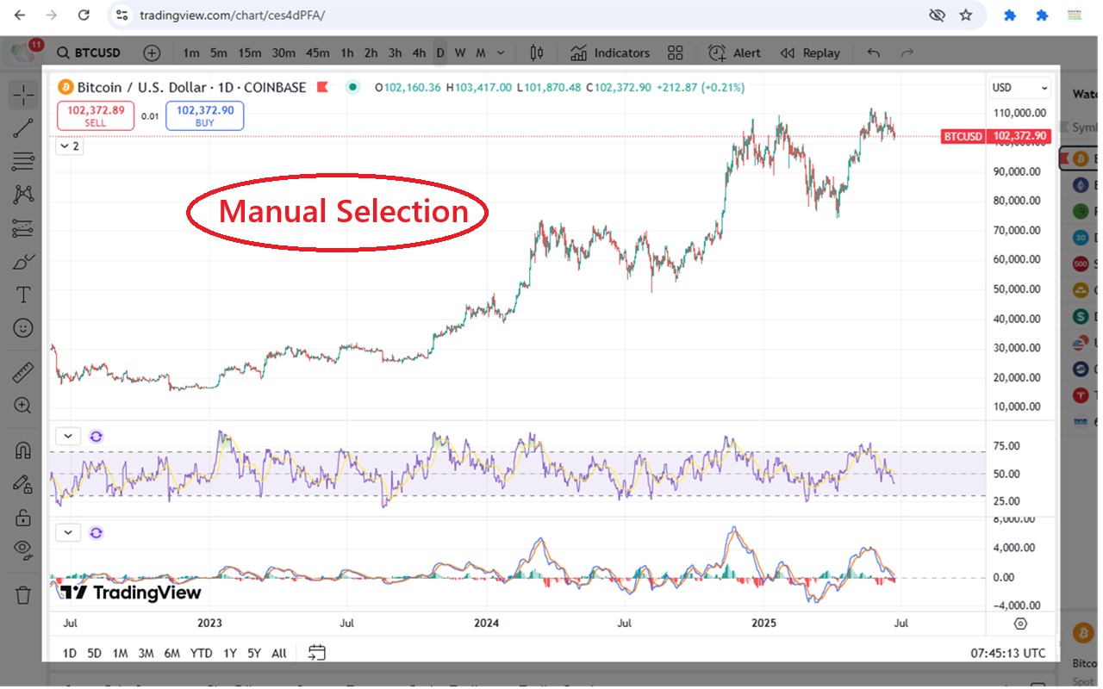Switch to the 4h timeframe
Viewport: 1103px width, 689px height.
click(x=419, y=53)
